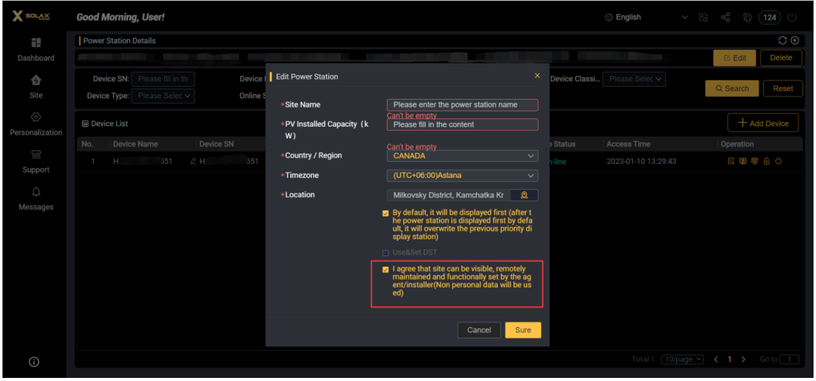The width and height of the screenshot is (816, 381).
Task: Click the PV Installed Capacity field
Action: pos(462,124)
